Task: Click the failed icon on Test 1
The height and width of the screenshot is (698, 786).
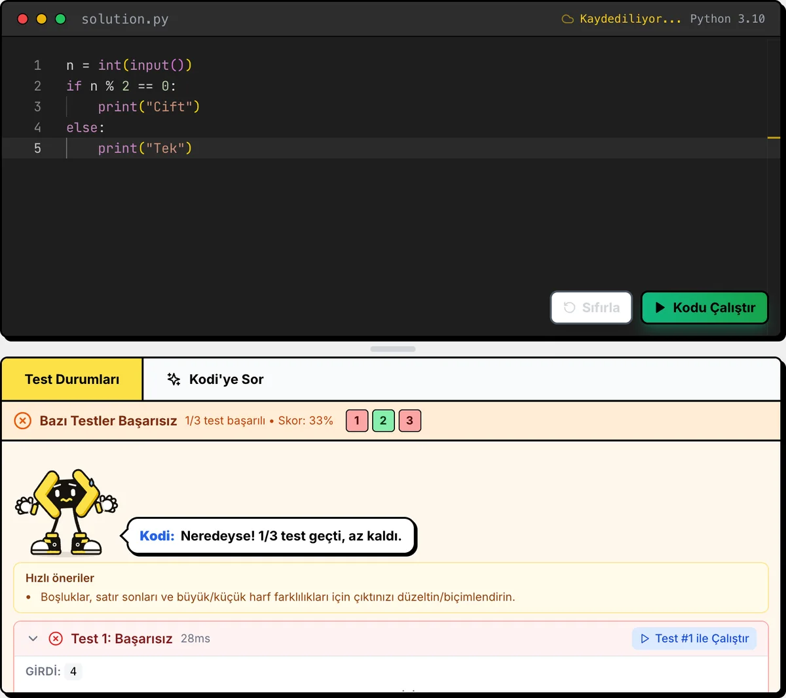Action: point(56,638)
